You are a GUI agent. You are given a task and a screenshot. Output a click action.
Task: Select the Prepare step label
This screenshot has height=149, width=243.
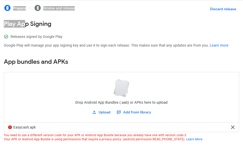click(19, 8)
